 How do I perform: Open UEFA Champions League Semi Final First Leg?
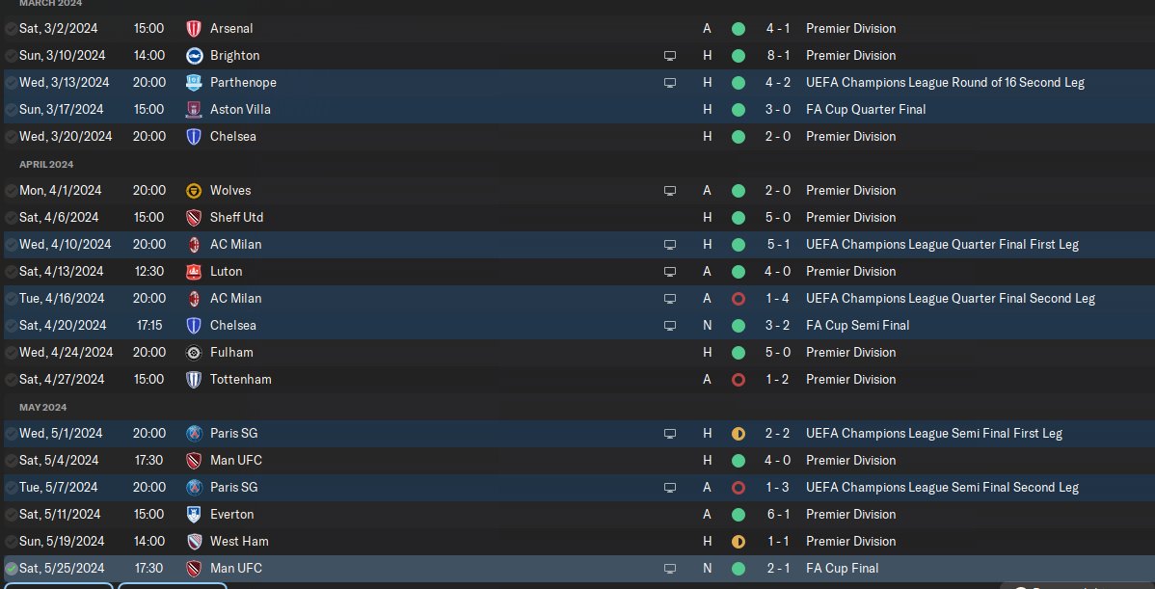[x=933, y=434]
